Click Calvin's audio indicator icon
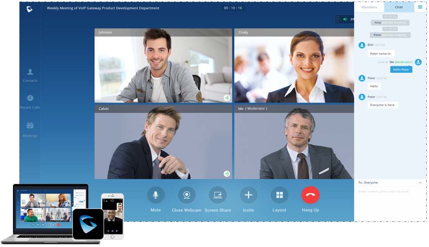Viewport: 429px width, 247px height. [227, 174]
